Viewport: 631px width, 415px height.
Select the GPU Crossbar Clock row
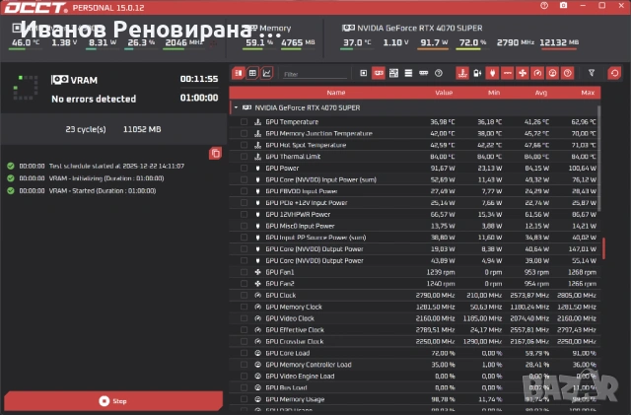414,342
